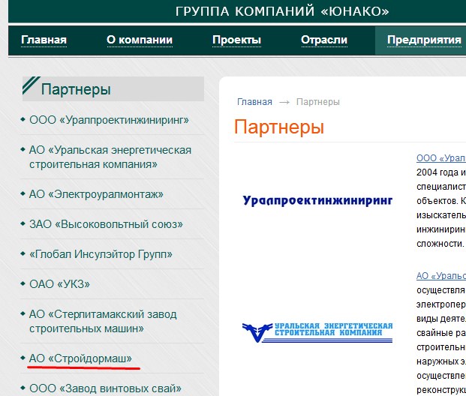Screen dimensions: 466x396
Task: Click the Уралпроектинжиниринг logo image
Action: [x=317, y=201]
